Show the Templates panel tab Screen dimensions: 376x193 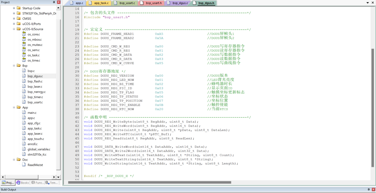coord(52,183)
